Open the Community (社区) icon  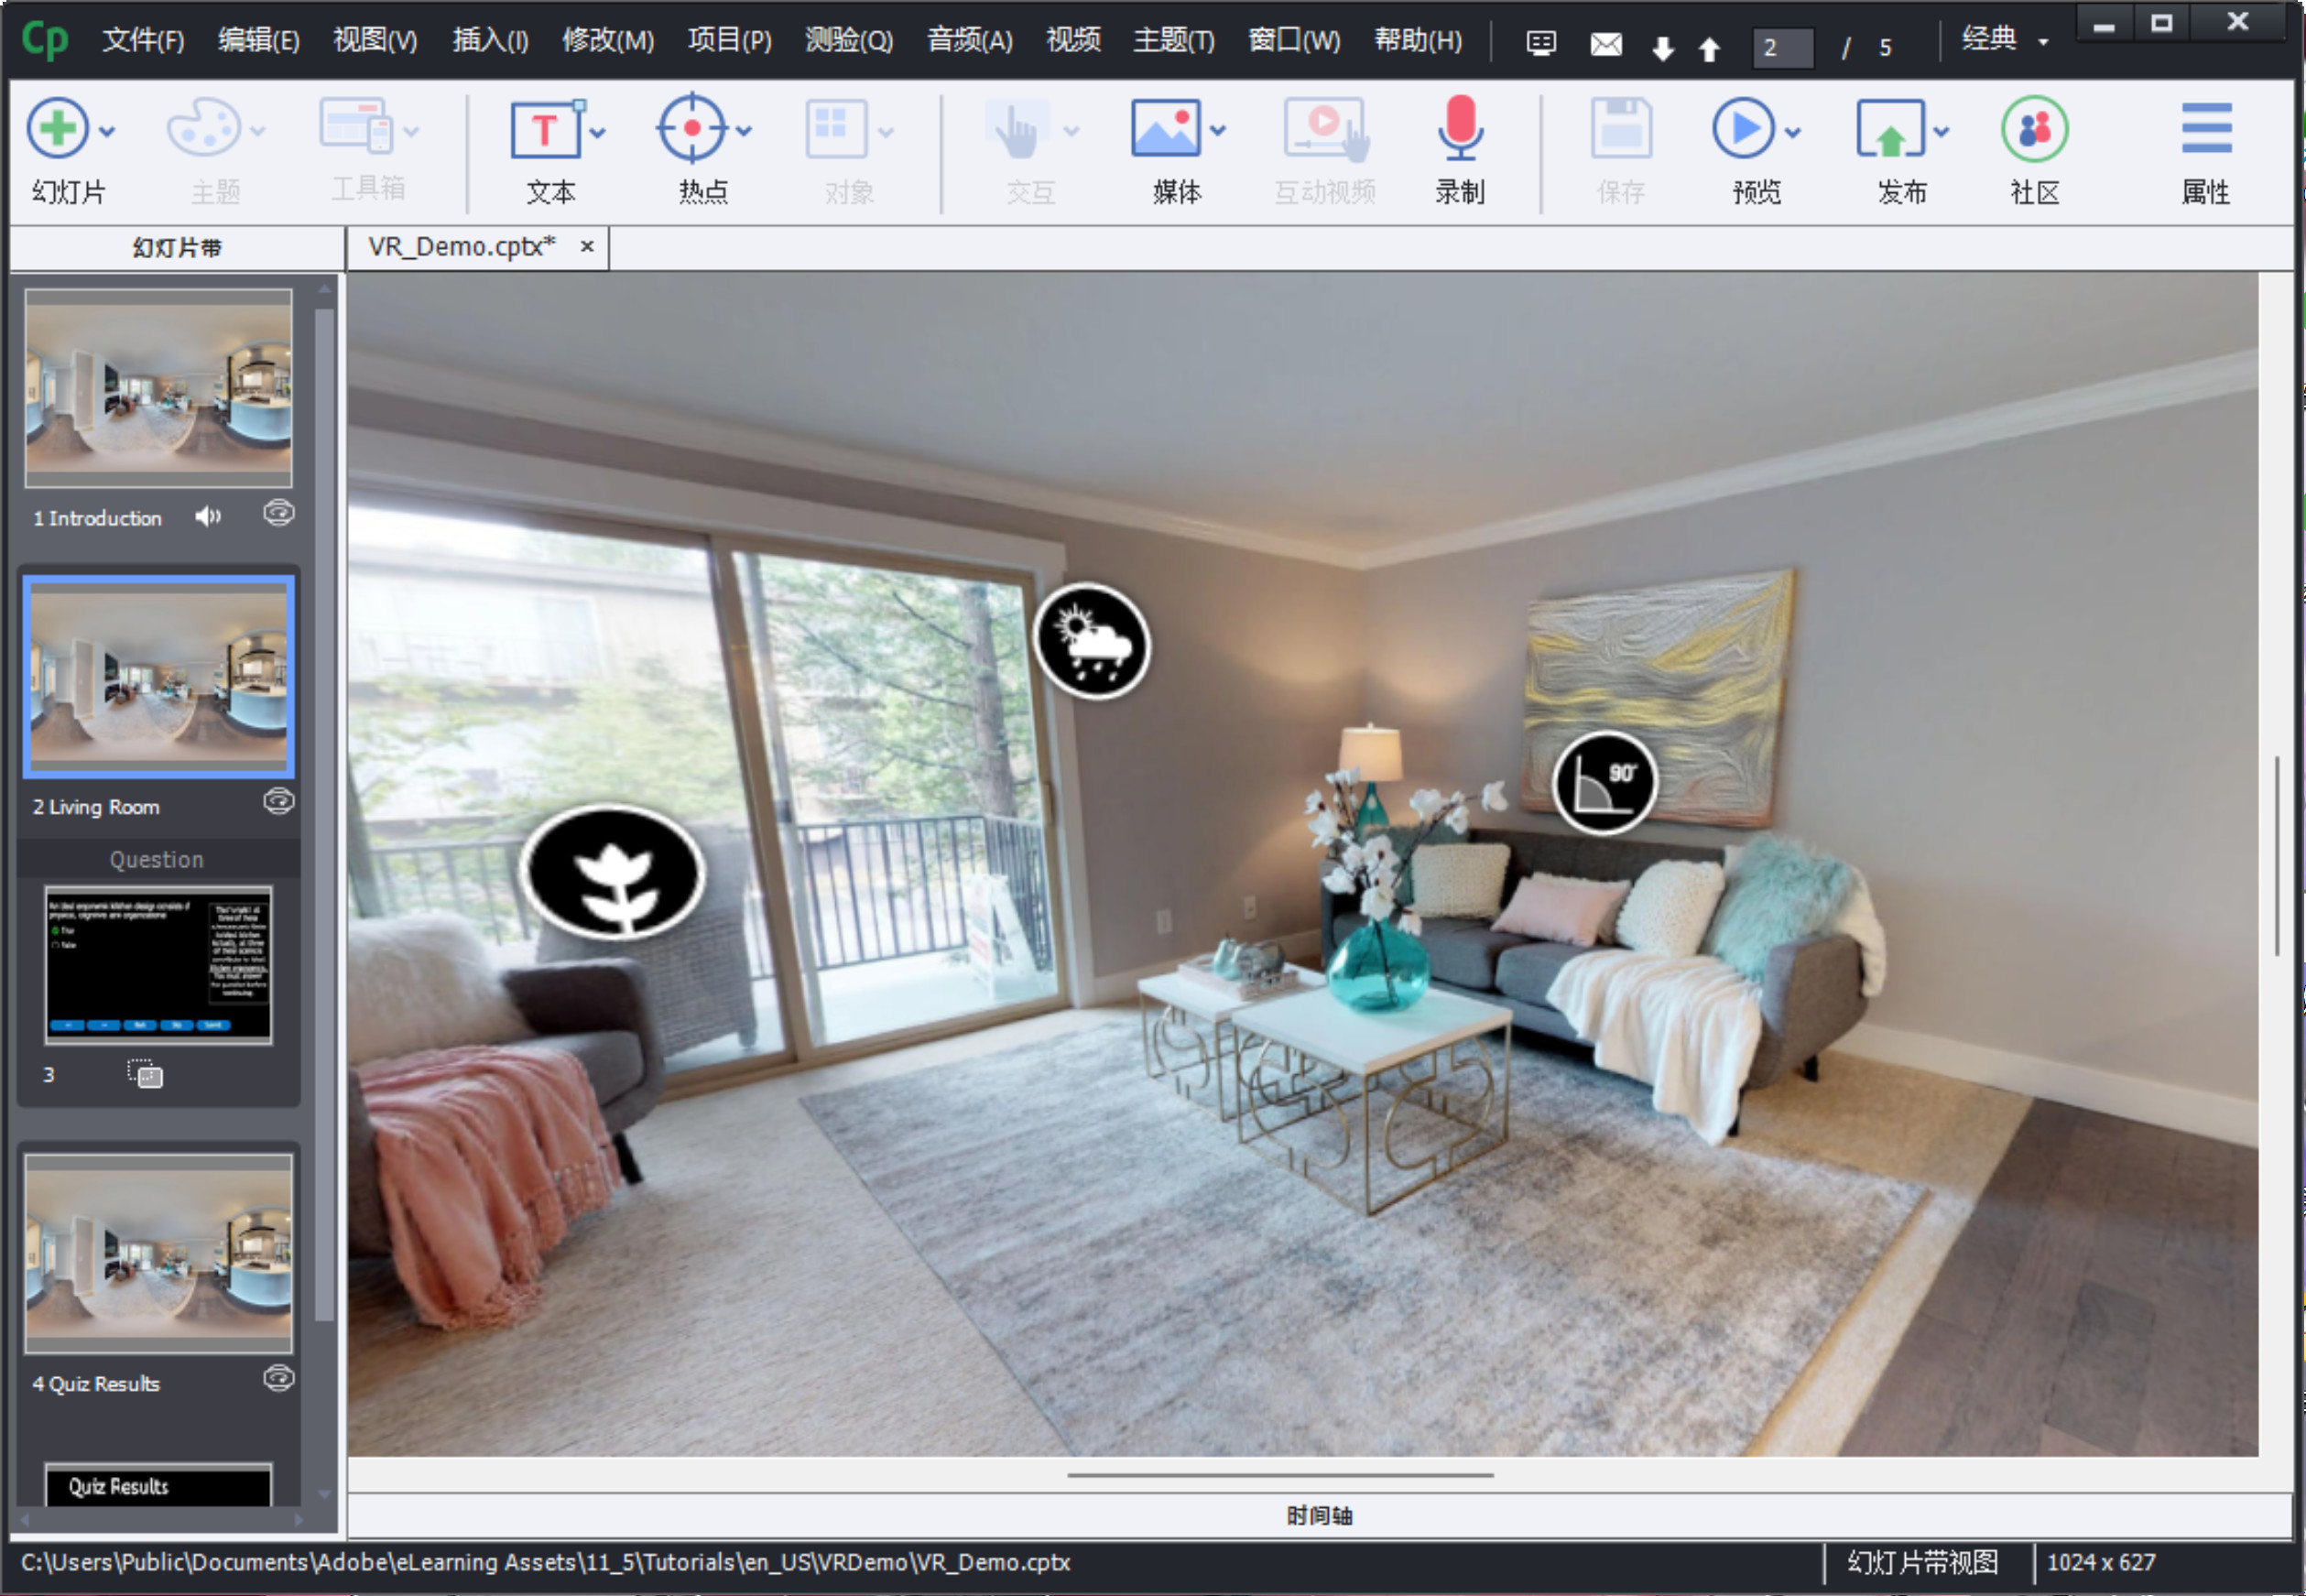point(2033,130)
